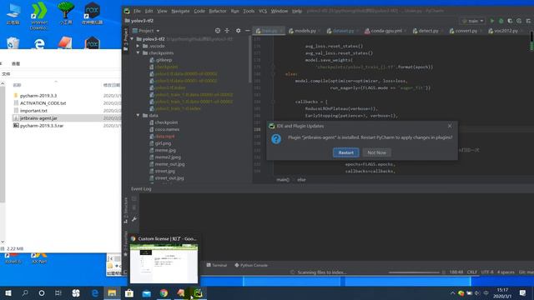This screenshot has height=300, width=534.
Task: Click the indexing progress bar in status bar
Action: point(414,272)
